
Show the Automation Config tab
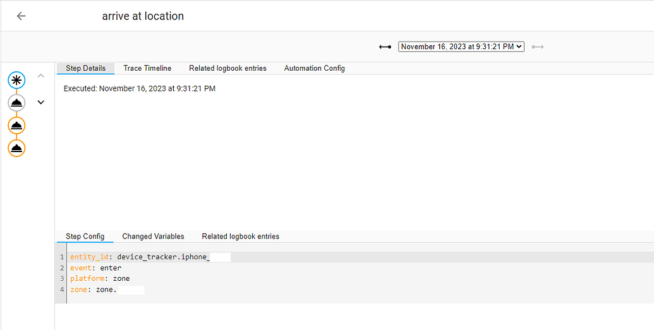pyautogui.click(x=314, y=68)
